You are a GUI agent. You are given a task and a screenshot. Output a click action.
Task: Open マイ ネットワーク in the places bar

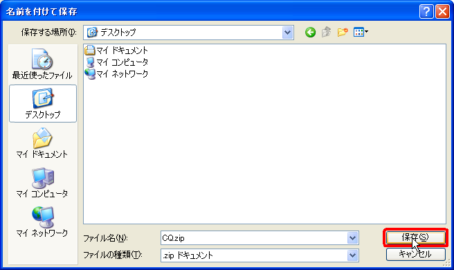pos(43,222)
